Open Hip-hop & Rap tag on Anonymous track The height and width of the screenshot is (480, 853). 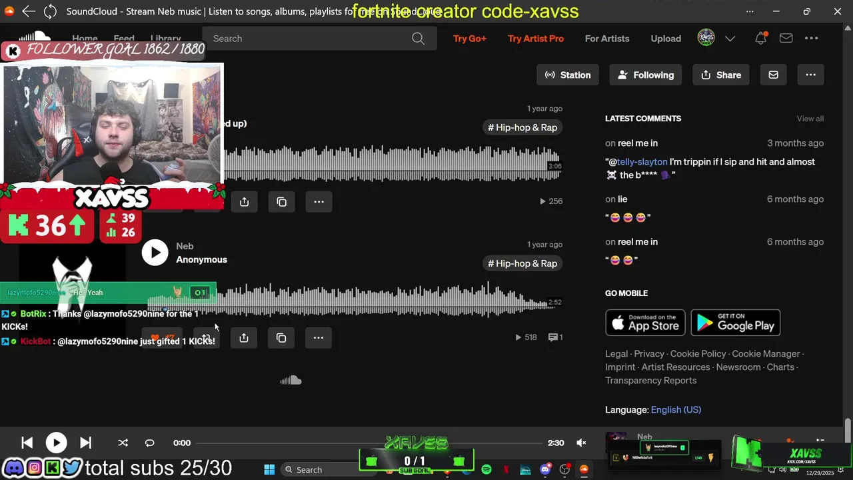pyautogui.click(x=522, y=263)
